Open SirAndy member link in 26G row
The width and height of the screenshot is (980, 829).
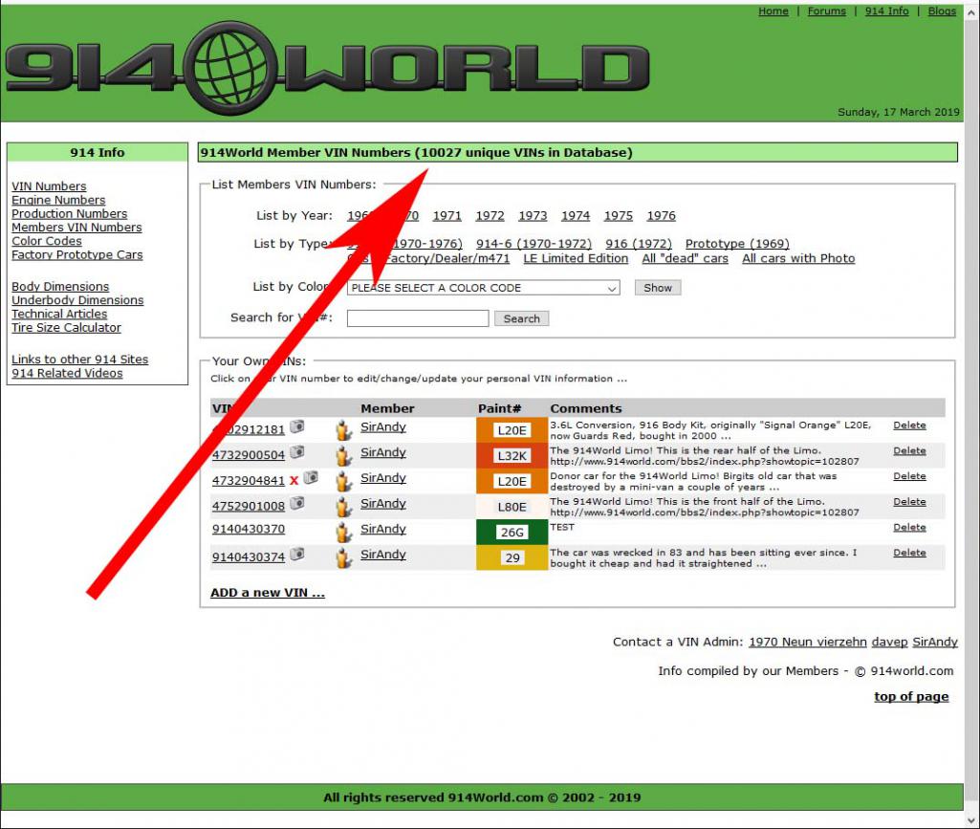383,529
